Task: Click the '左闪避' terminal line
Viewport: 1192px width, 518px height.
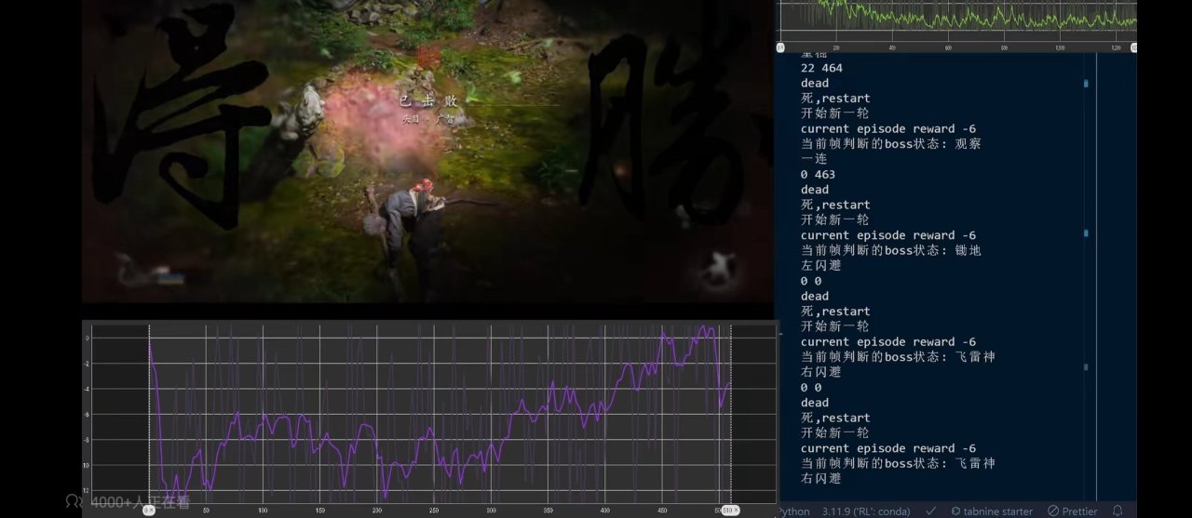Action: tap(821, 265)
